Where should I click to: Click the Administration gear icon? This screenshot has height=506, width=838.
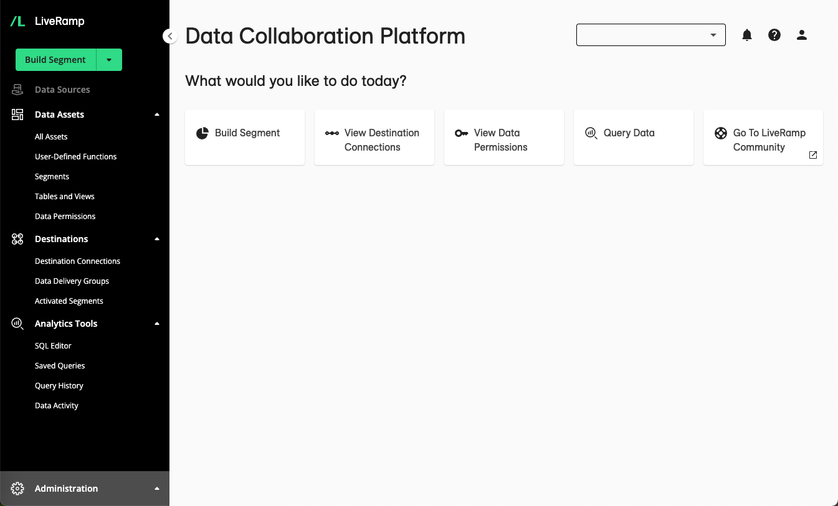17,489
